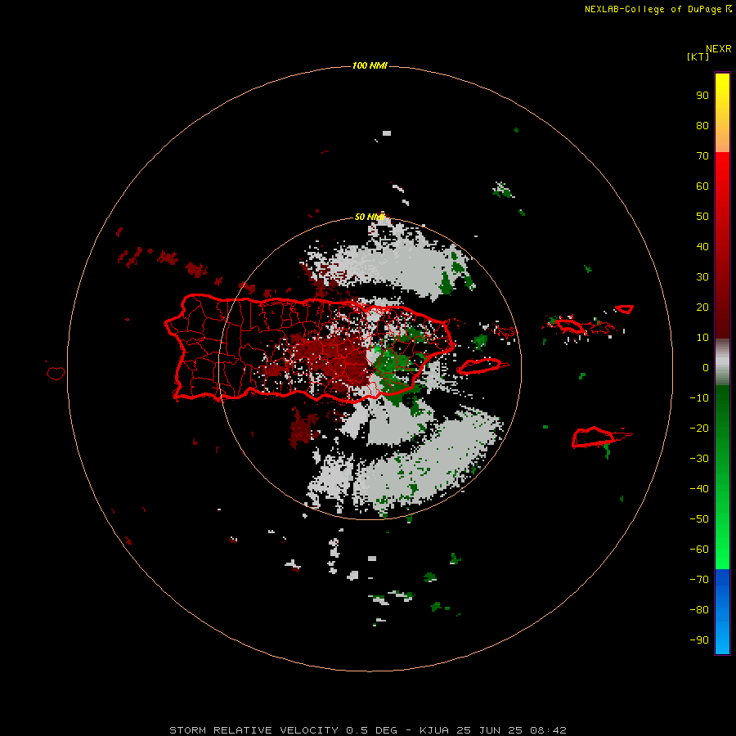Click the -30 value on velocity scale

(699, 459)
